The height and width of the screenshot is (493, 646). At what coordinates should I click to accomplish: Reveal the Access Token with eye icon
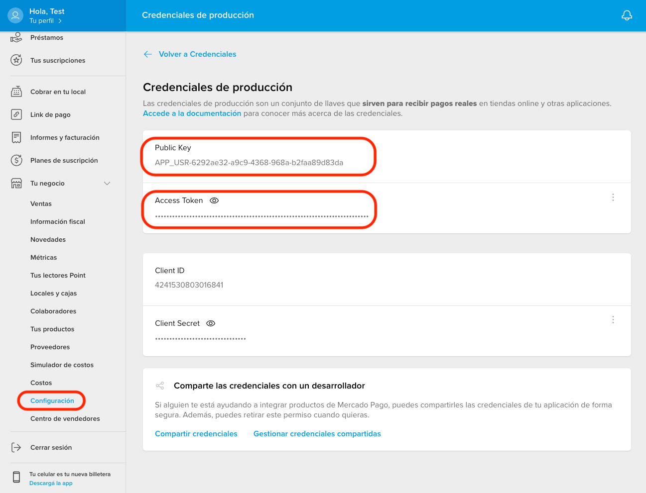tap(214, 200)
